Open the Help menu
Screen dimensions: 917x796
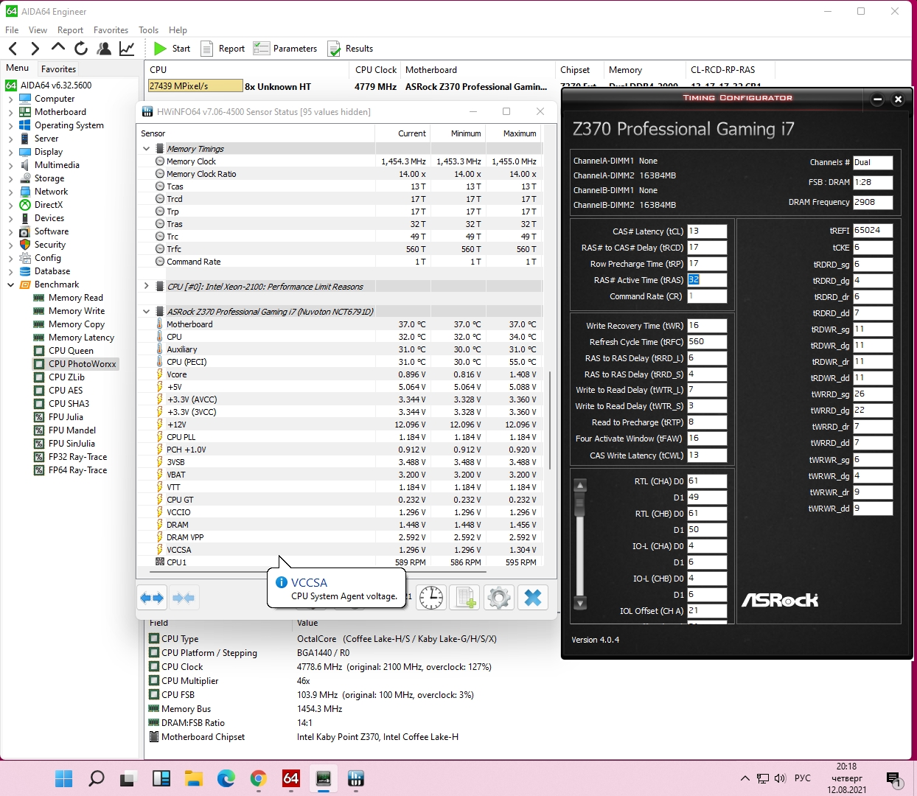click(178, 30)
